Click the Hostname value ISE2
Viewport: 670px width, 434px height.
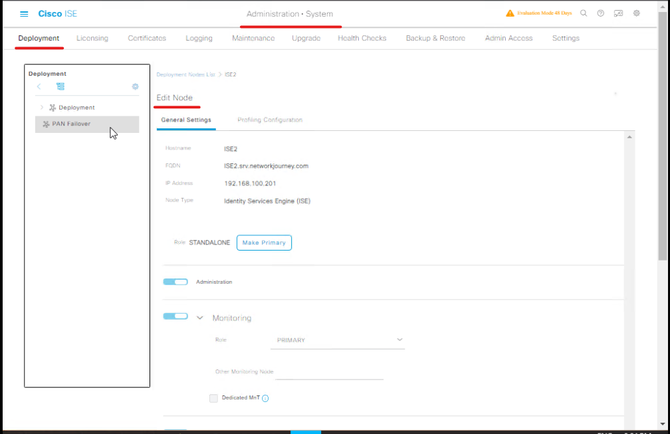pyautogui.click(x=231, y=149)
